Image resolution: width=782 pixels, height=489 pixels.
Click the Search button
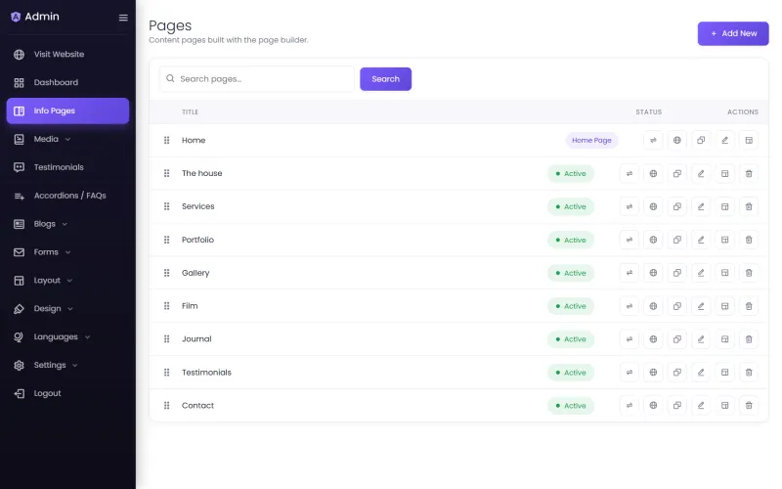(385, 79)
